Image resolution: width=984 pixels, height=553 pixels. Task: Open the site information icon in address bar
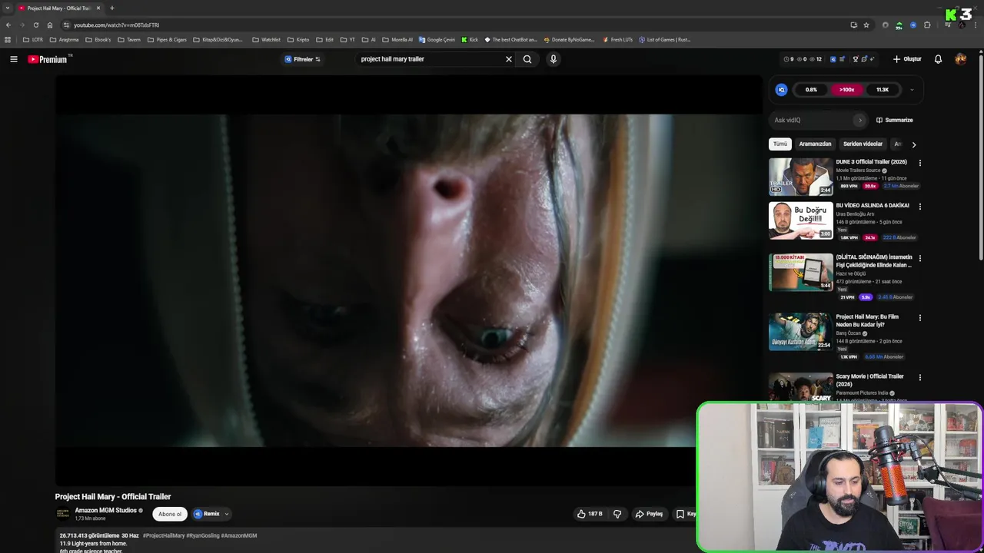click(66, 25)
